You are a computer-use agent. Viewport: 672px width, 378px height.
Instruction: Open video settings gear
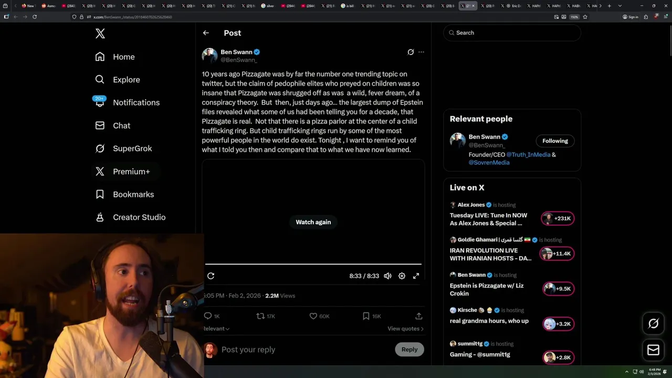(402, 276)
